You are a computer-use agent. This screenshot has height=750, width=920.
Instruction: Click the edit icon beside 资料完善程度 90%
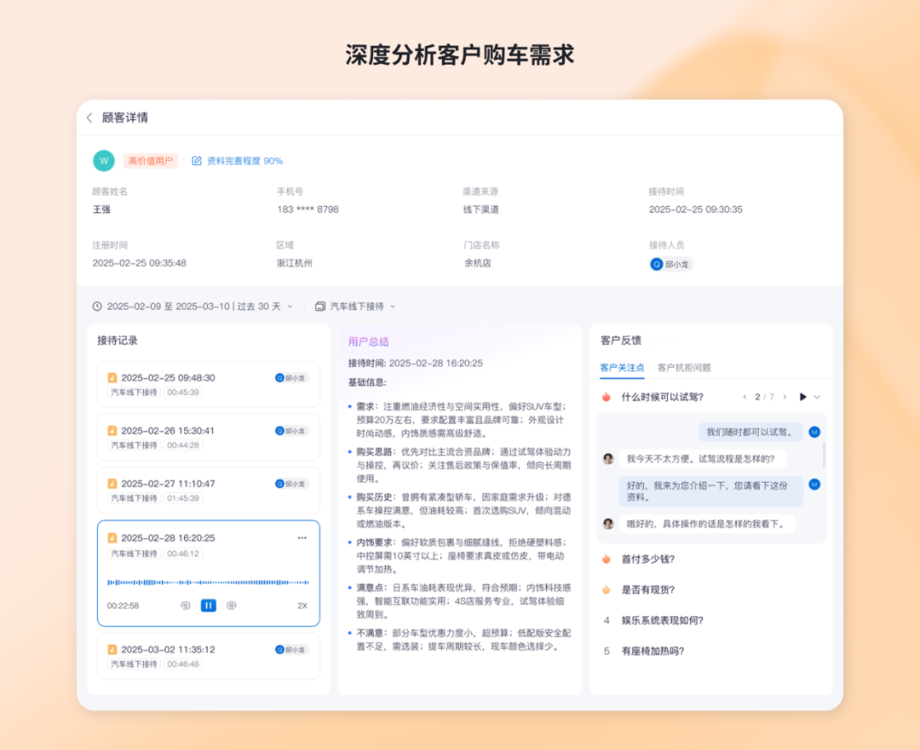click(197, 161)
